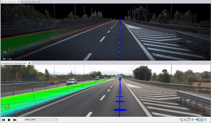This screenshot has height=123, width=211.
Task: Click the red marker in 3D view corner
Action: click(x=9, y=50)
